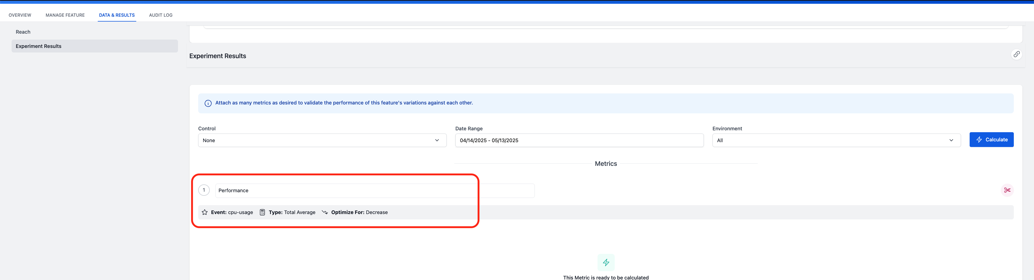Click the number 1 badge beside the Performance metric

click(x=204, y=190)
